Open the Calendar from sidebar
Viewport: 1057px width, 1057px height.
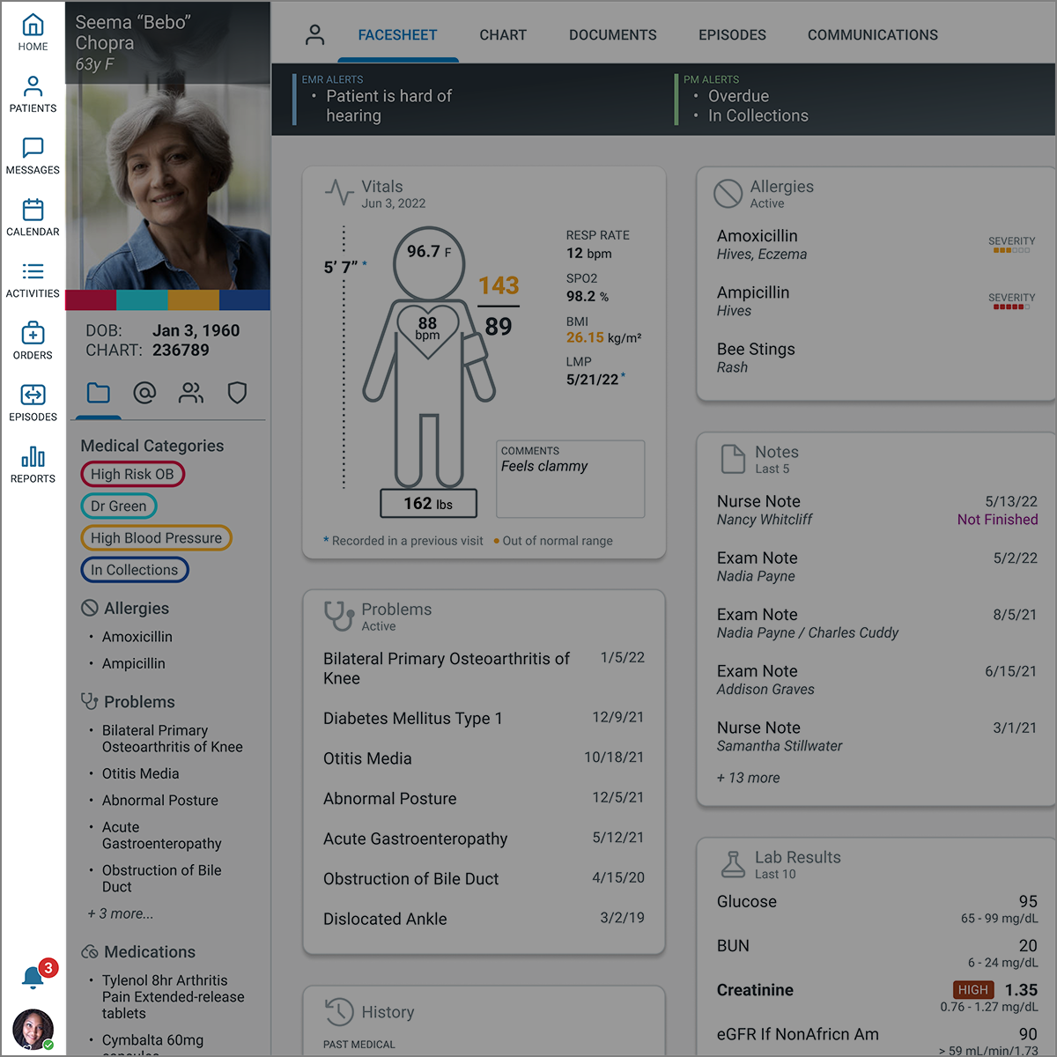(x=33, y=217)
